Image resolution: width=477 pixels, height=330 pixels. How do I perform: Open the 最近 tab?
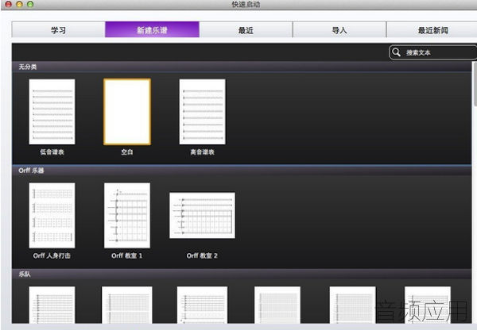pos(246,30)
